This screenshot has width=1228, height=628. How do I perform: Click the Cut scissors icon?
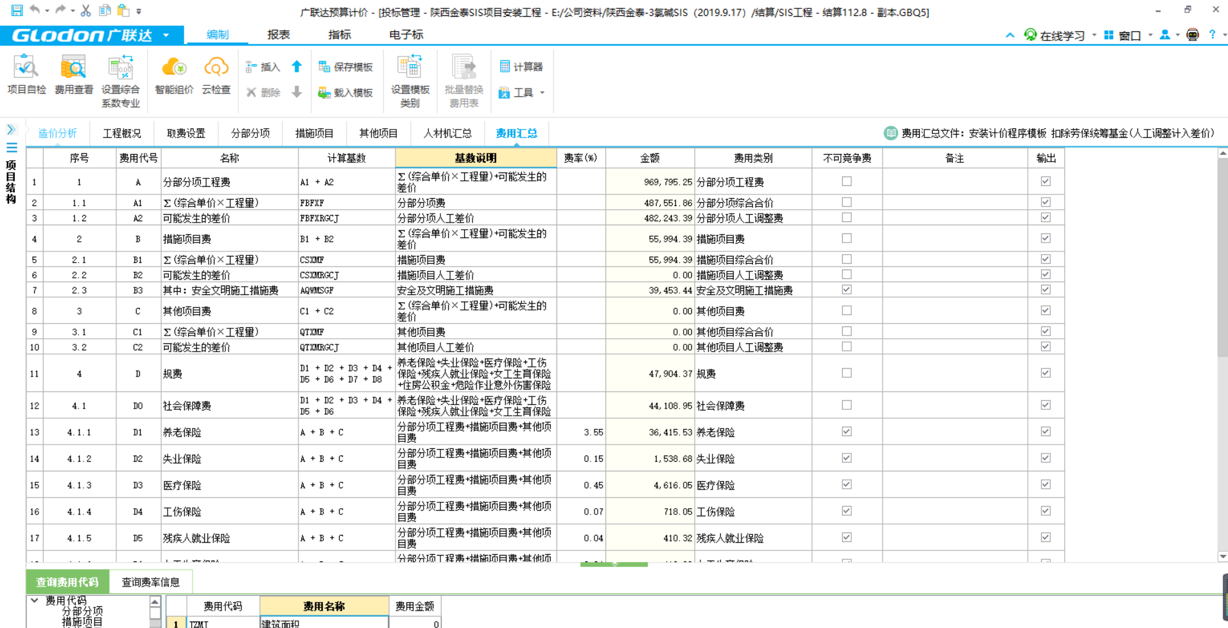(x=85, y=10)
